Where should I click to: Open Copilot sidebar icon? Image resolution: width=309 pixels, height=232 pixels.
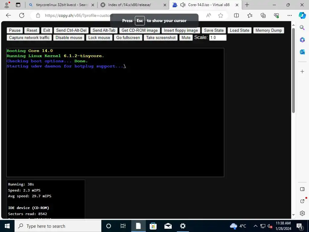[302, 15]
